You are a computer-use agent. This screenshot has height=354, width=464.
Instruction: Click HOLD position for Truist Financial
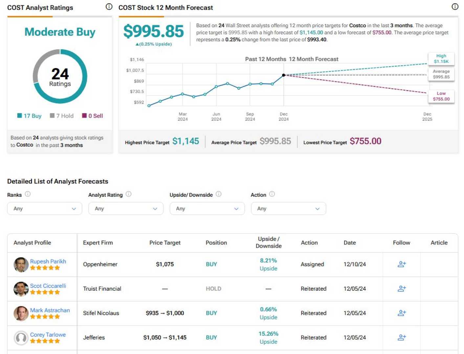click(213, 289)
